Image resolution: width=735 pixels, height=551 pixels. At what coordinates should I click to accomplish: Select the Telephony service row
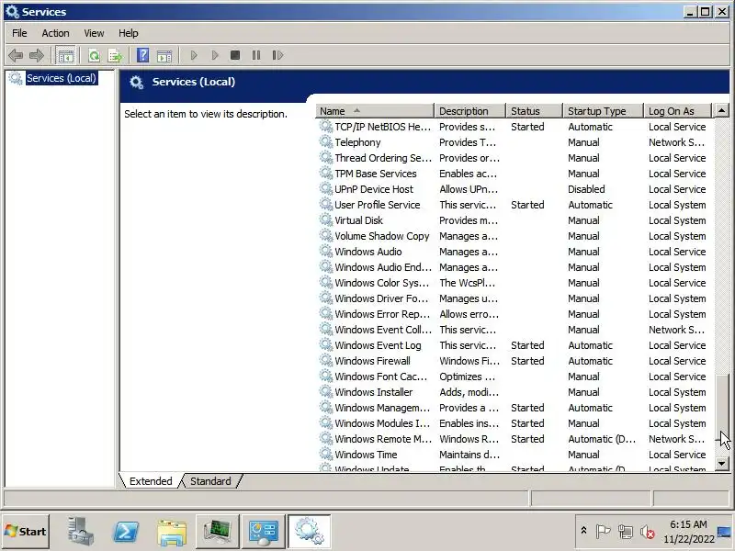514,142
